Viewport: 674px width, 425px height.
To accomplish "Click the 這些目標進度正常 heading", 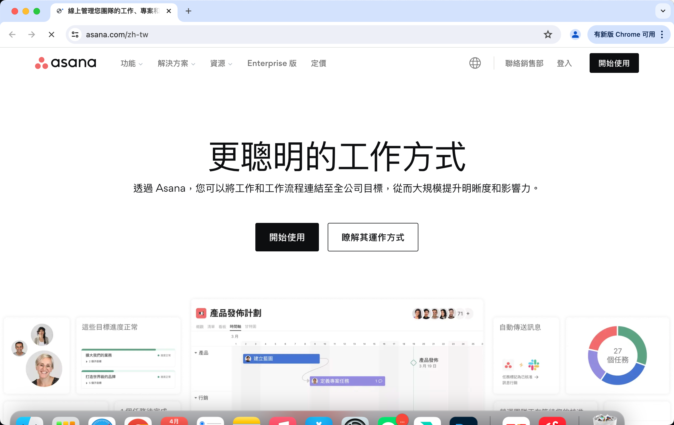I will coord(110,327).
